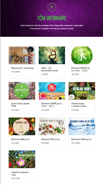The image size is (103, 185).
Task: Open 'Element OHEŇ je tu' title link
Action: point(51,105)
